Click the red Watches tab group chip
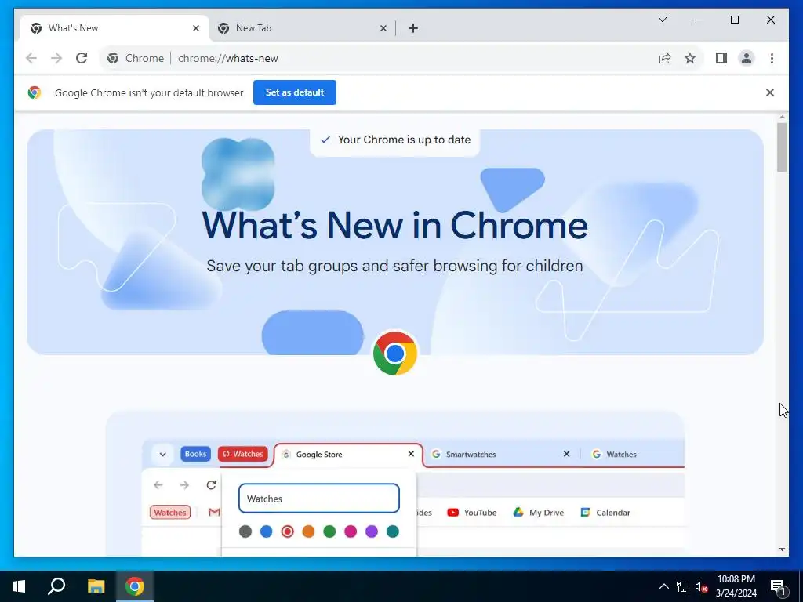Screen dimensions: 803x602 [x=243, y=454]
